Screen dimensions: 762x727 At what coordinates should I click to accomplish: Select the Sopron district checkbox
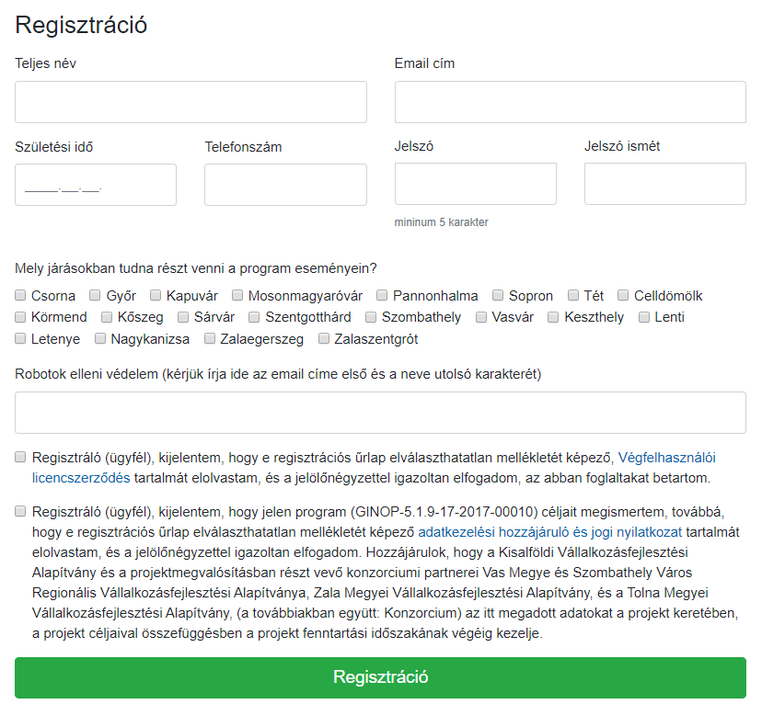point(498,296)
